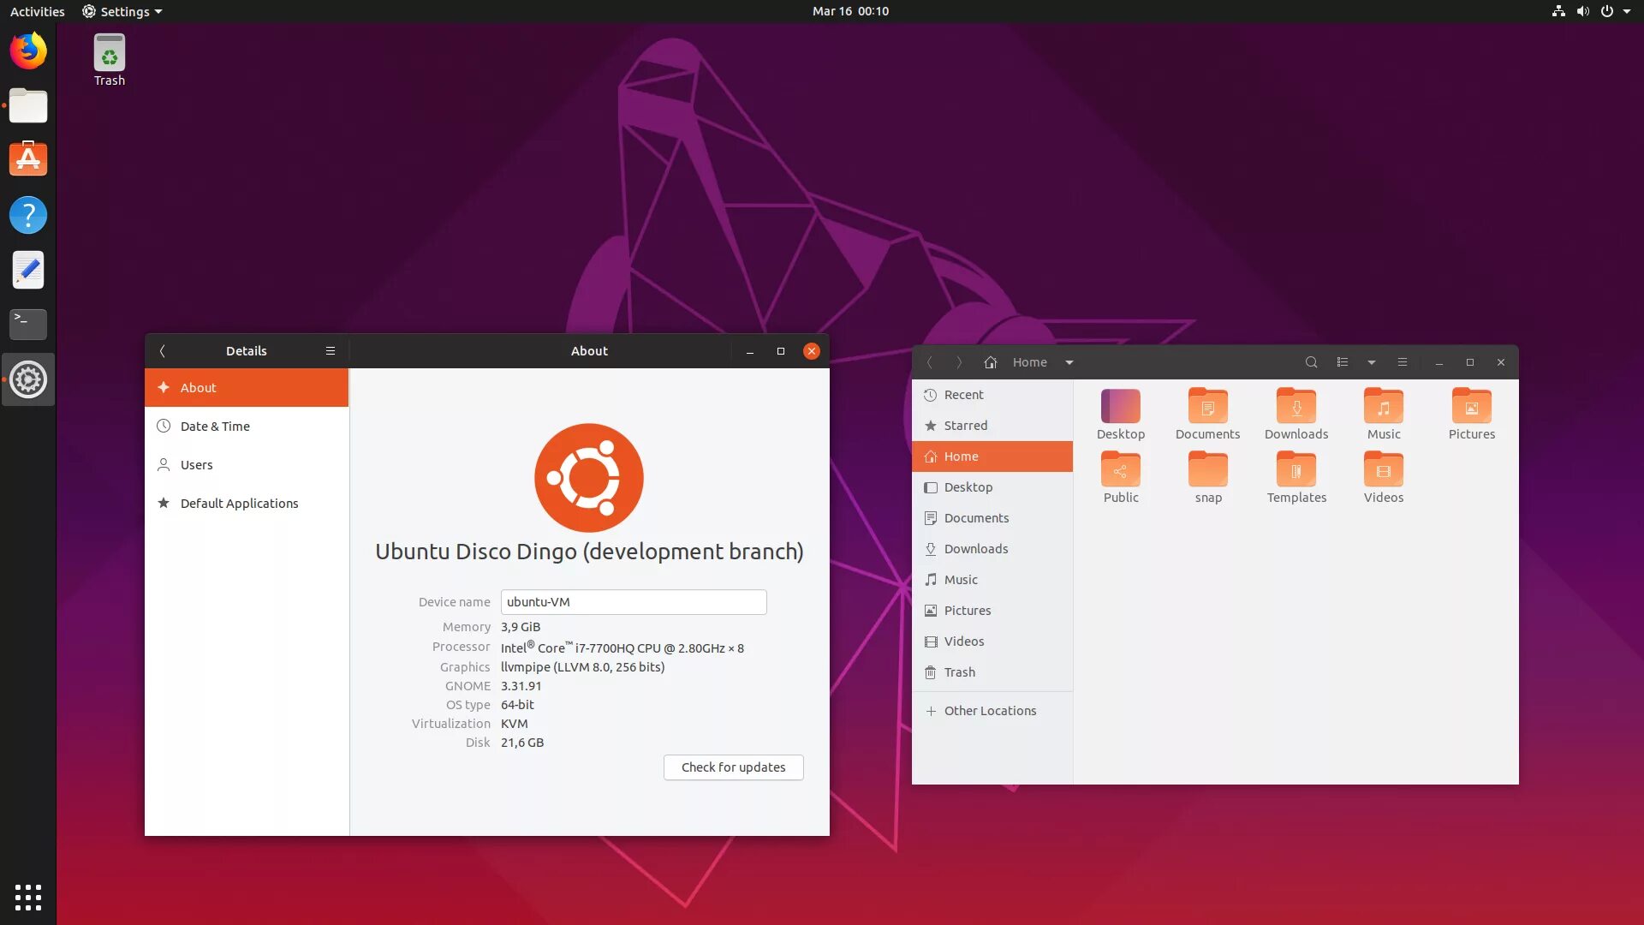Open Show Applications grid
Viewport: 1644px width, 925px height.
coord(28,897)
